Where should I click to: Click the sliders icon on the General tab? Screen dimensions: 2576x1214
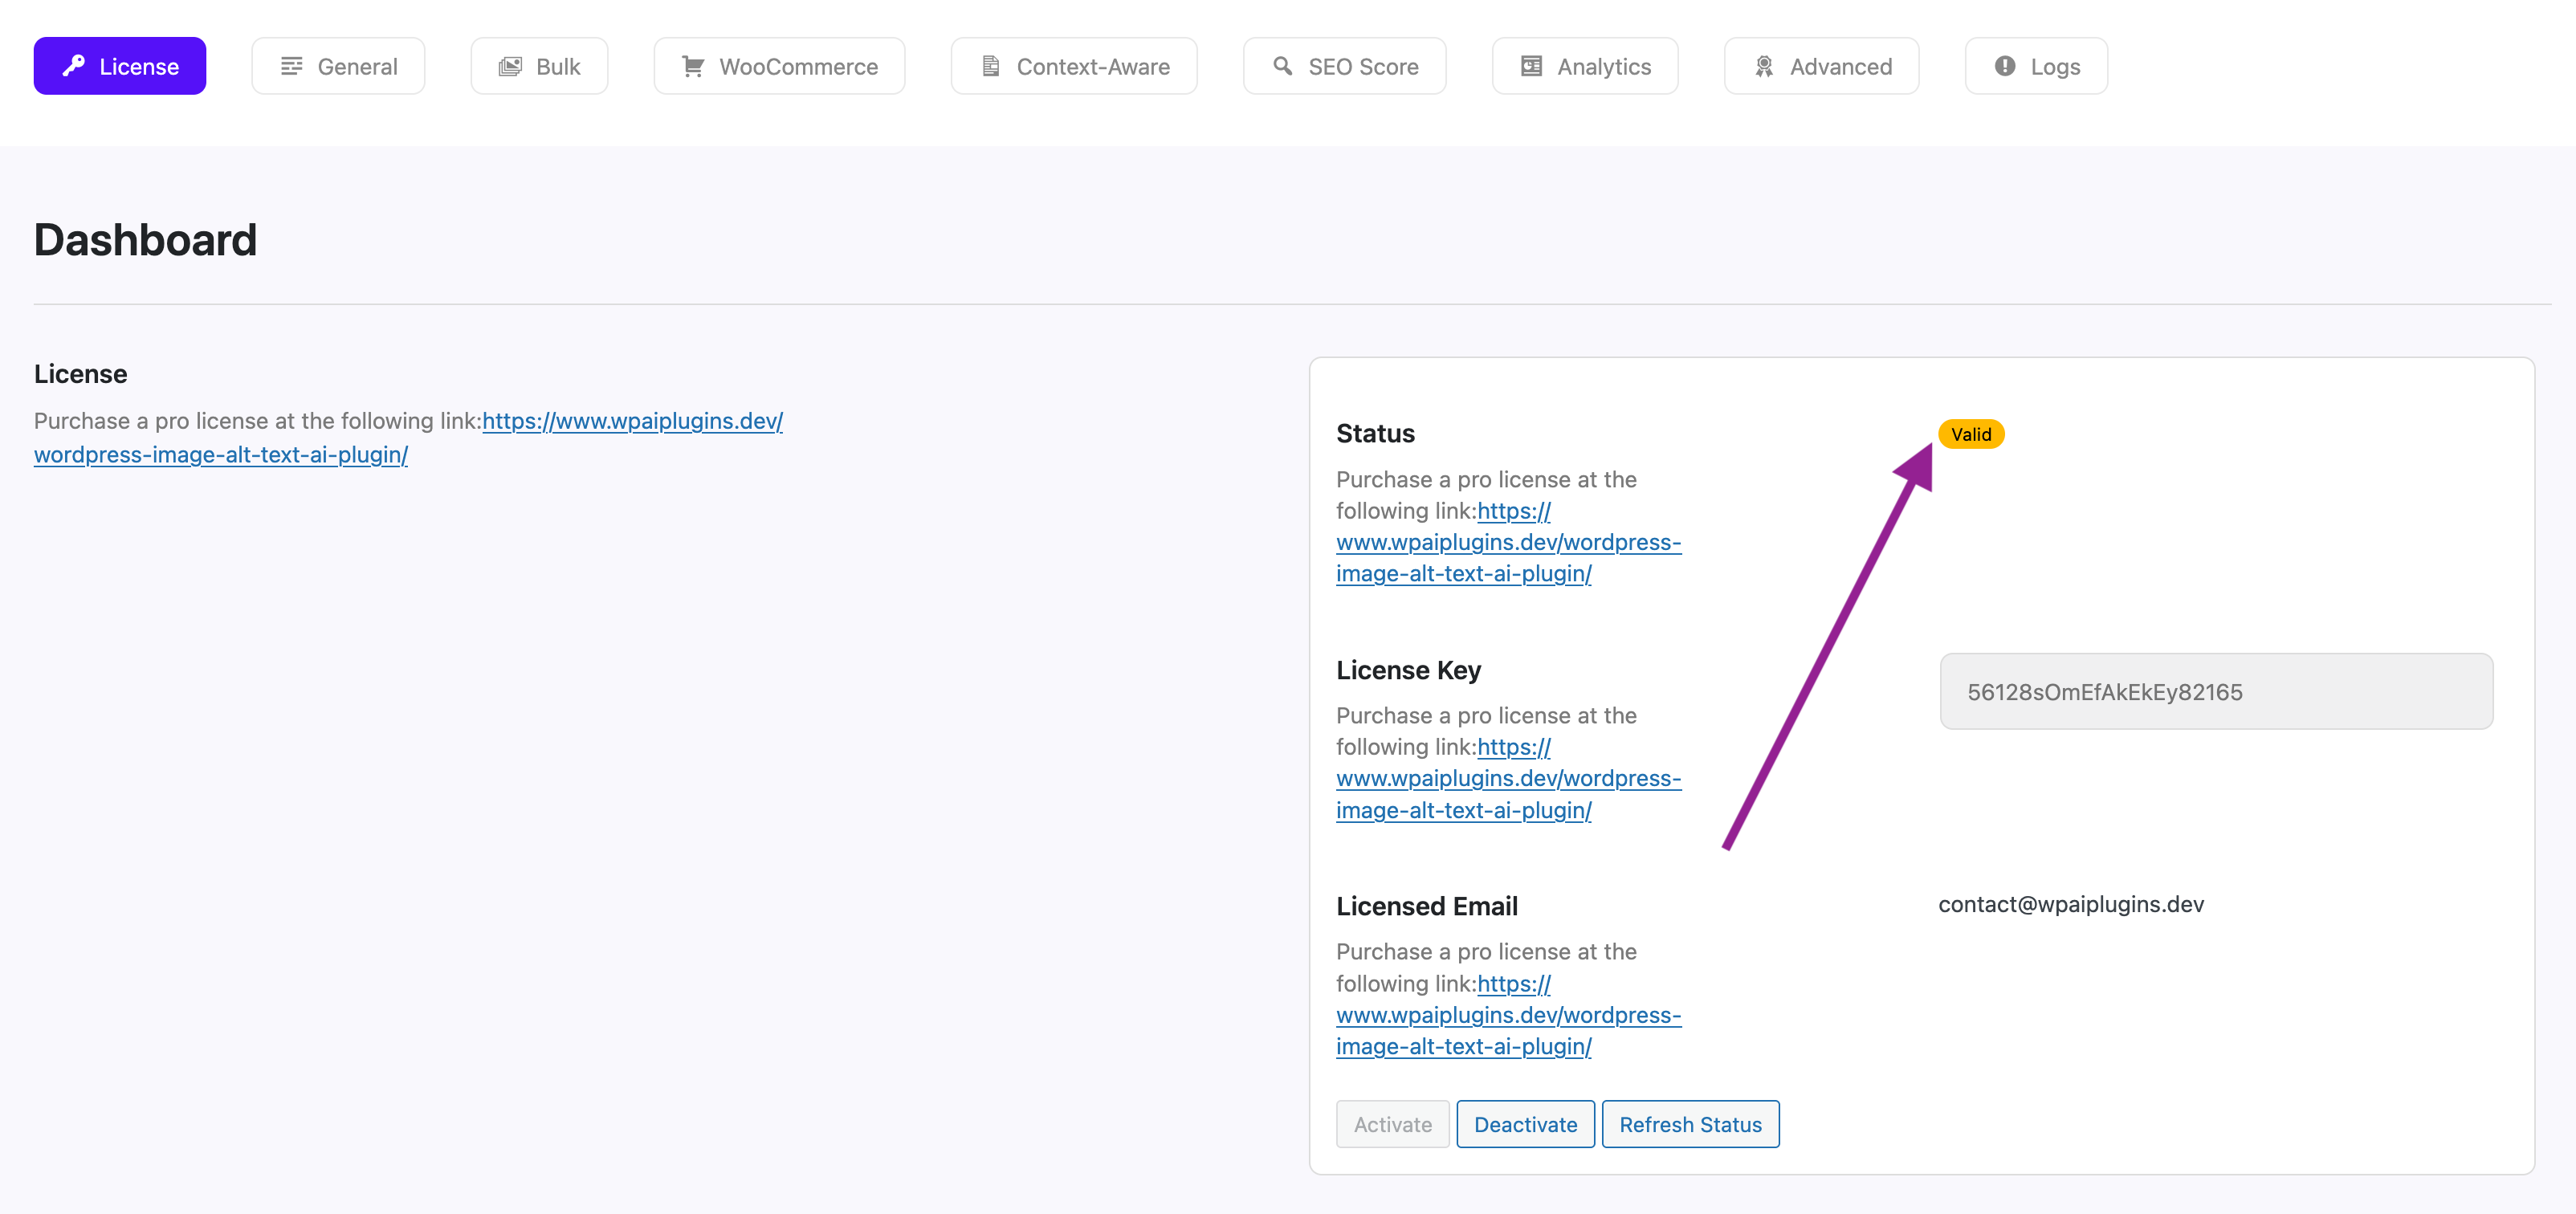(291, 66)
